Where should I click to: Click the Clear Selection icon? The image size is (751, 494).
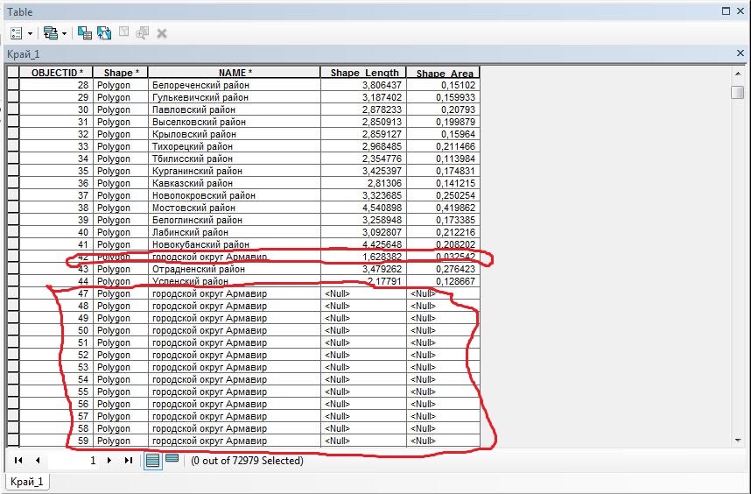[x=124, y=33]
